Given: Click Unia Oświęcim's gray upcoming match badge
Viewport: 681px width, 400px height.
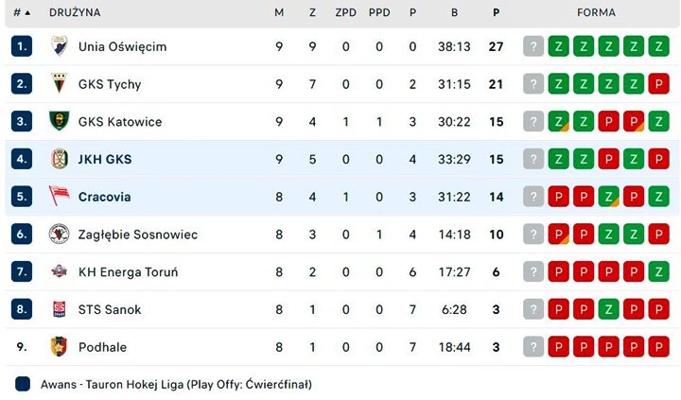Looking at the screenshot, I should [x=534, y=46].
